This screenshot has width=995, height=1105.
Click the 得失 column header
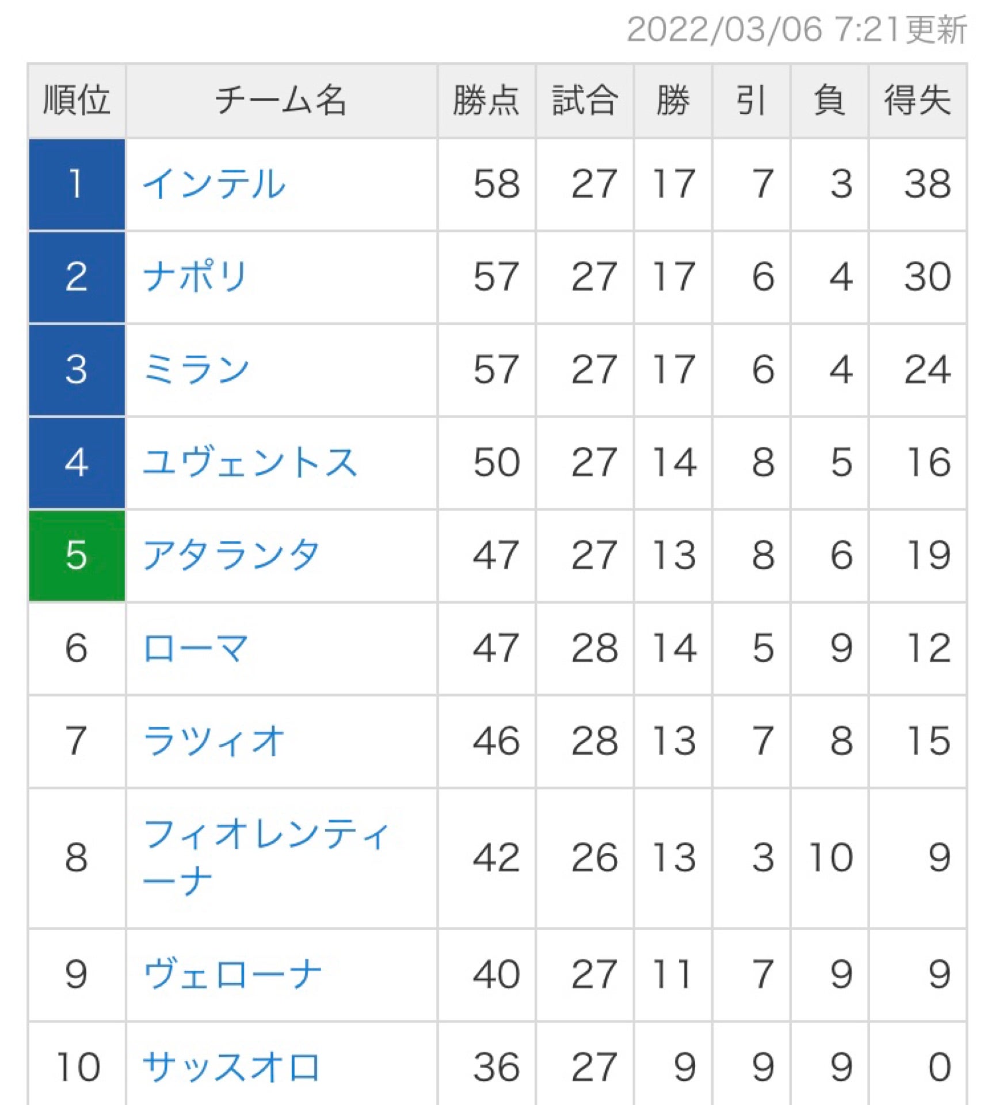(x=917, y=101)
